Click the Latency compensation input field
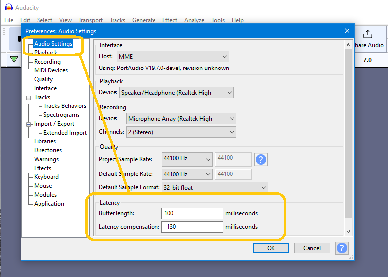The width and height of the screenshot is (388, 277). point(192,227)
